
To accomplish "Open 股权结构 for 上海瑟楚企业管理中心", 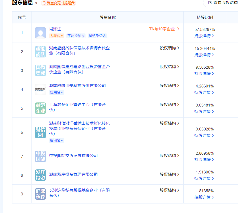I will tap(169, 104).
